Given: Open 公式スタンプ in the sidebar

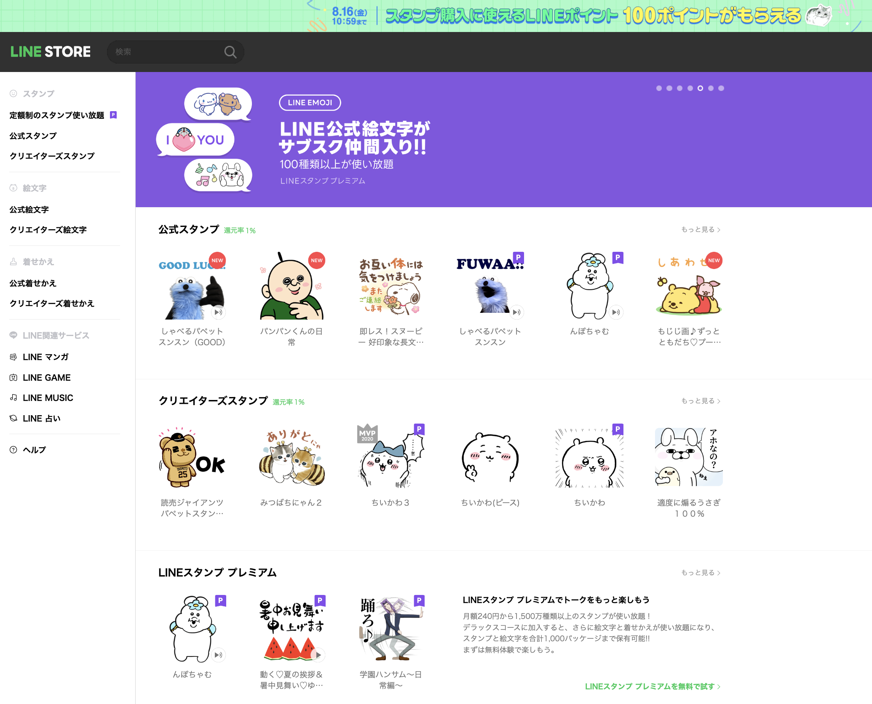Looking at the screenshot, I should pyautogui.click(x=33, y=136).
